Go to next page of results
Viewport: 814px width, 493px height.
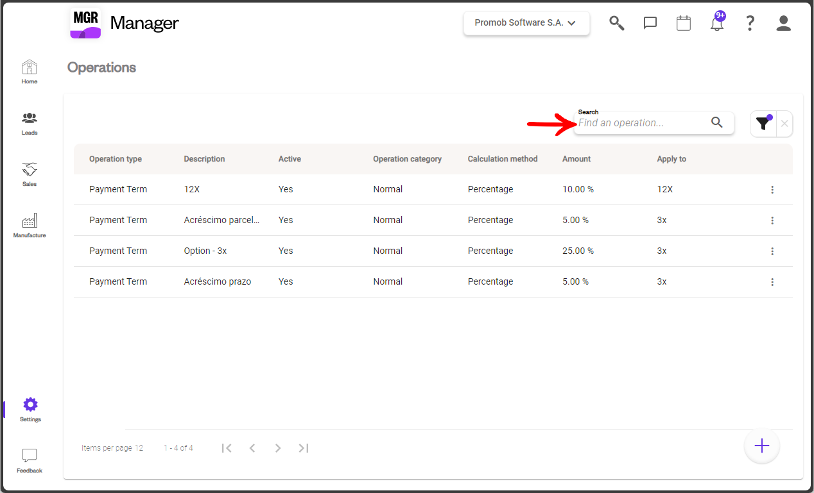coord(278,448)
